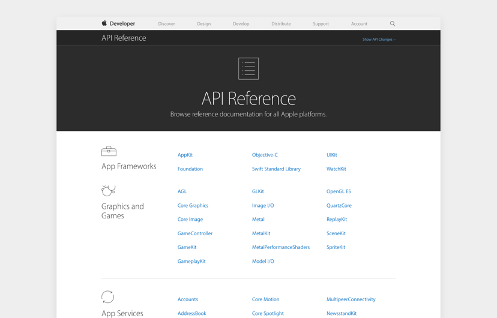Open the SceneKit link
The height and width of the screenshot is (318, 497).
pyautogui.click(x=336, y=233)
